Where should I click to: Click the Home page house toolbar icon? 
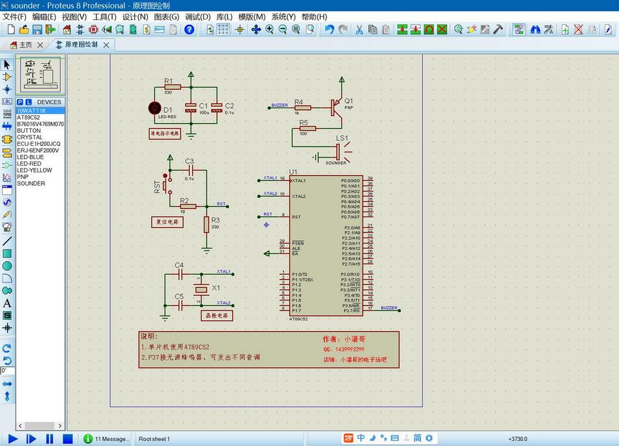(67, 29)
